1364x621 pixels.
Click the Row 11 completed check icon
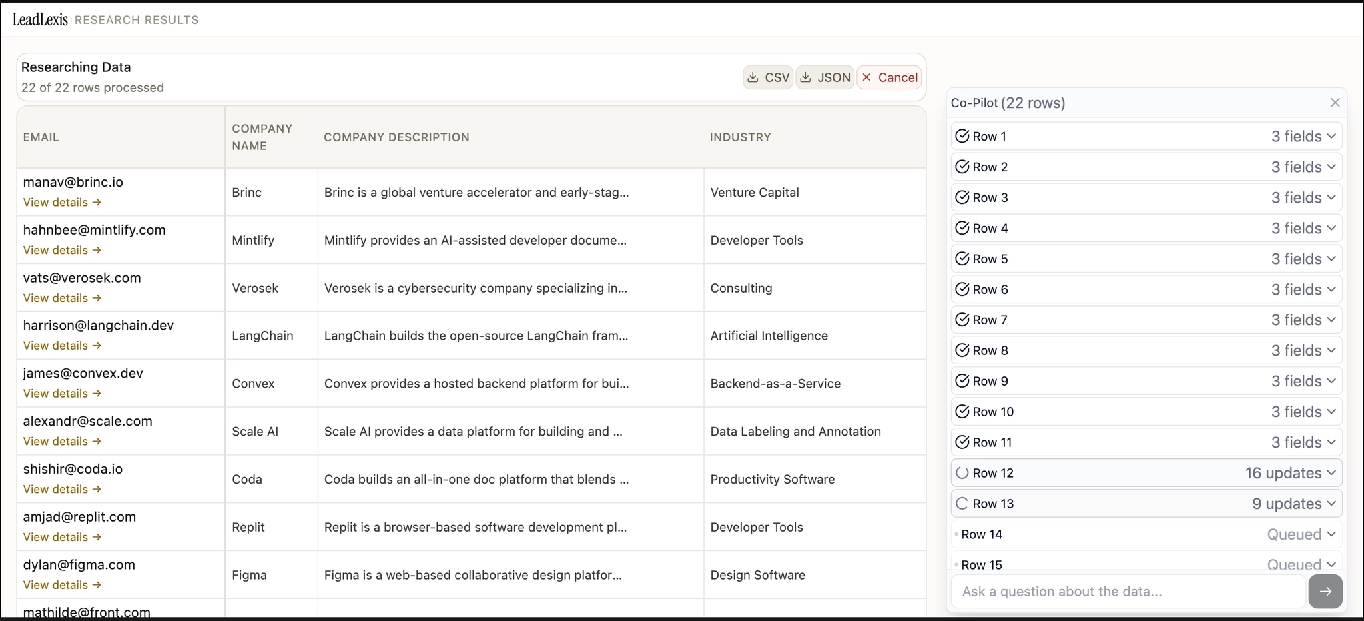click(962, 442)
